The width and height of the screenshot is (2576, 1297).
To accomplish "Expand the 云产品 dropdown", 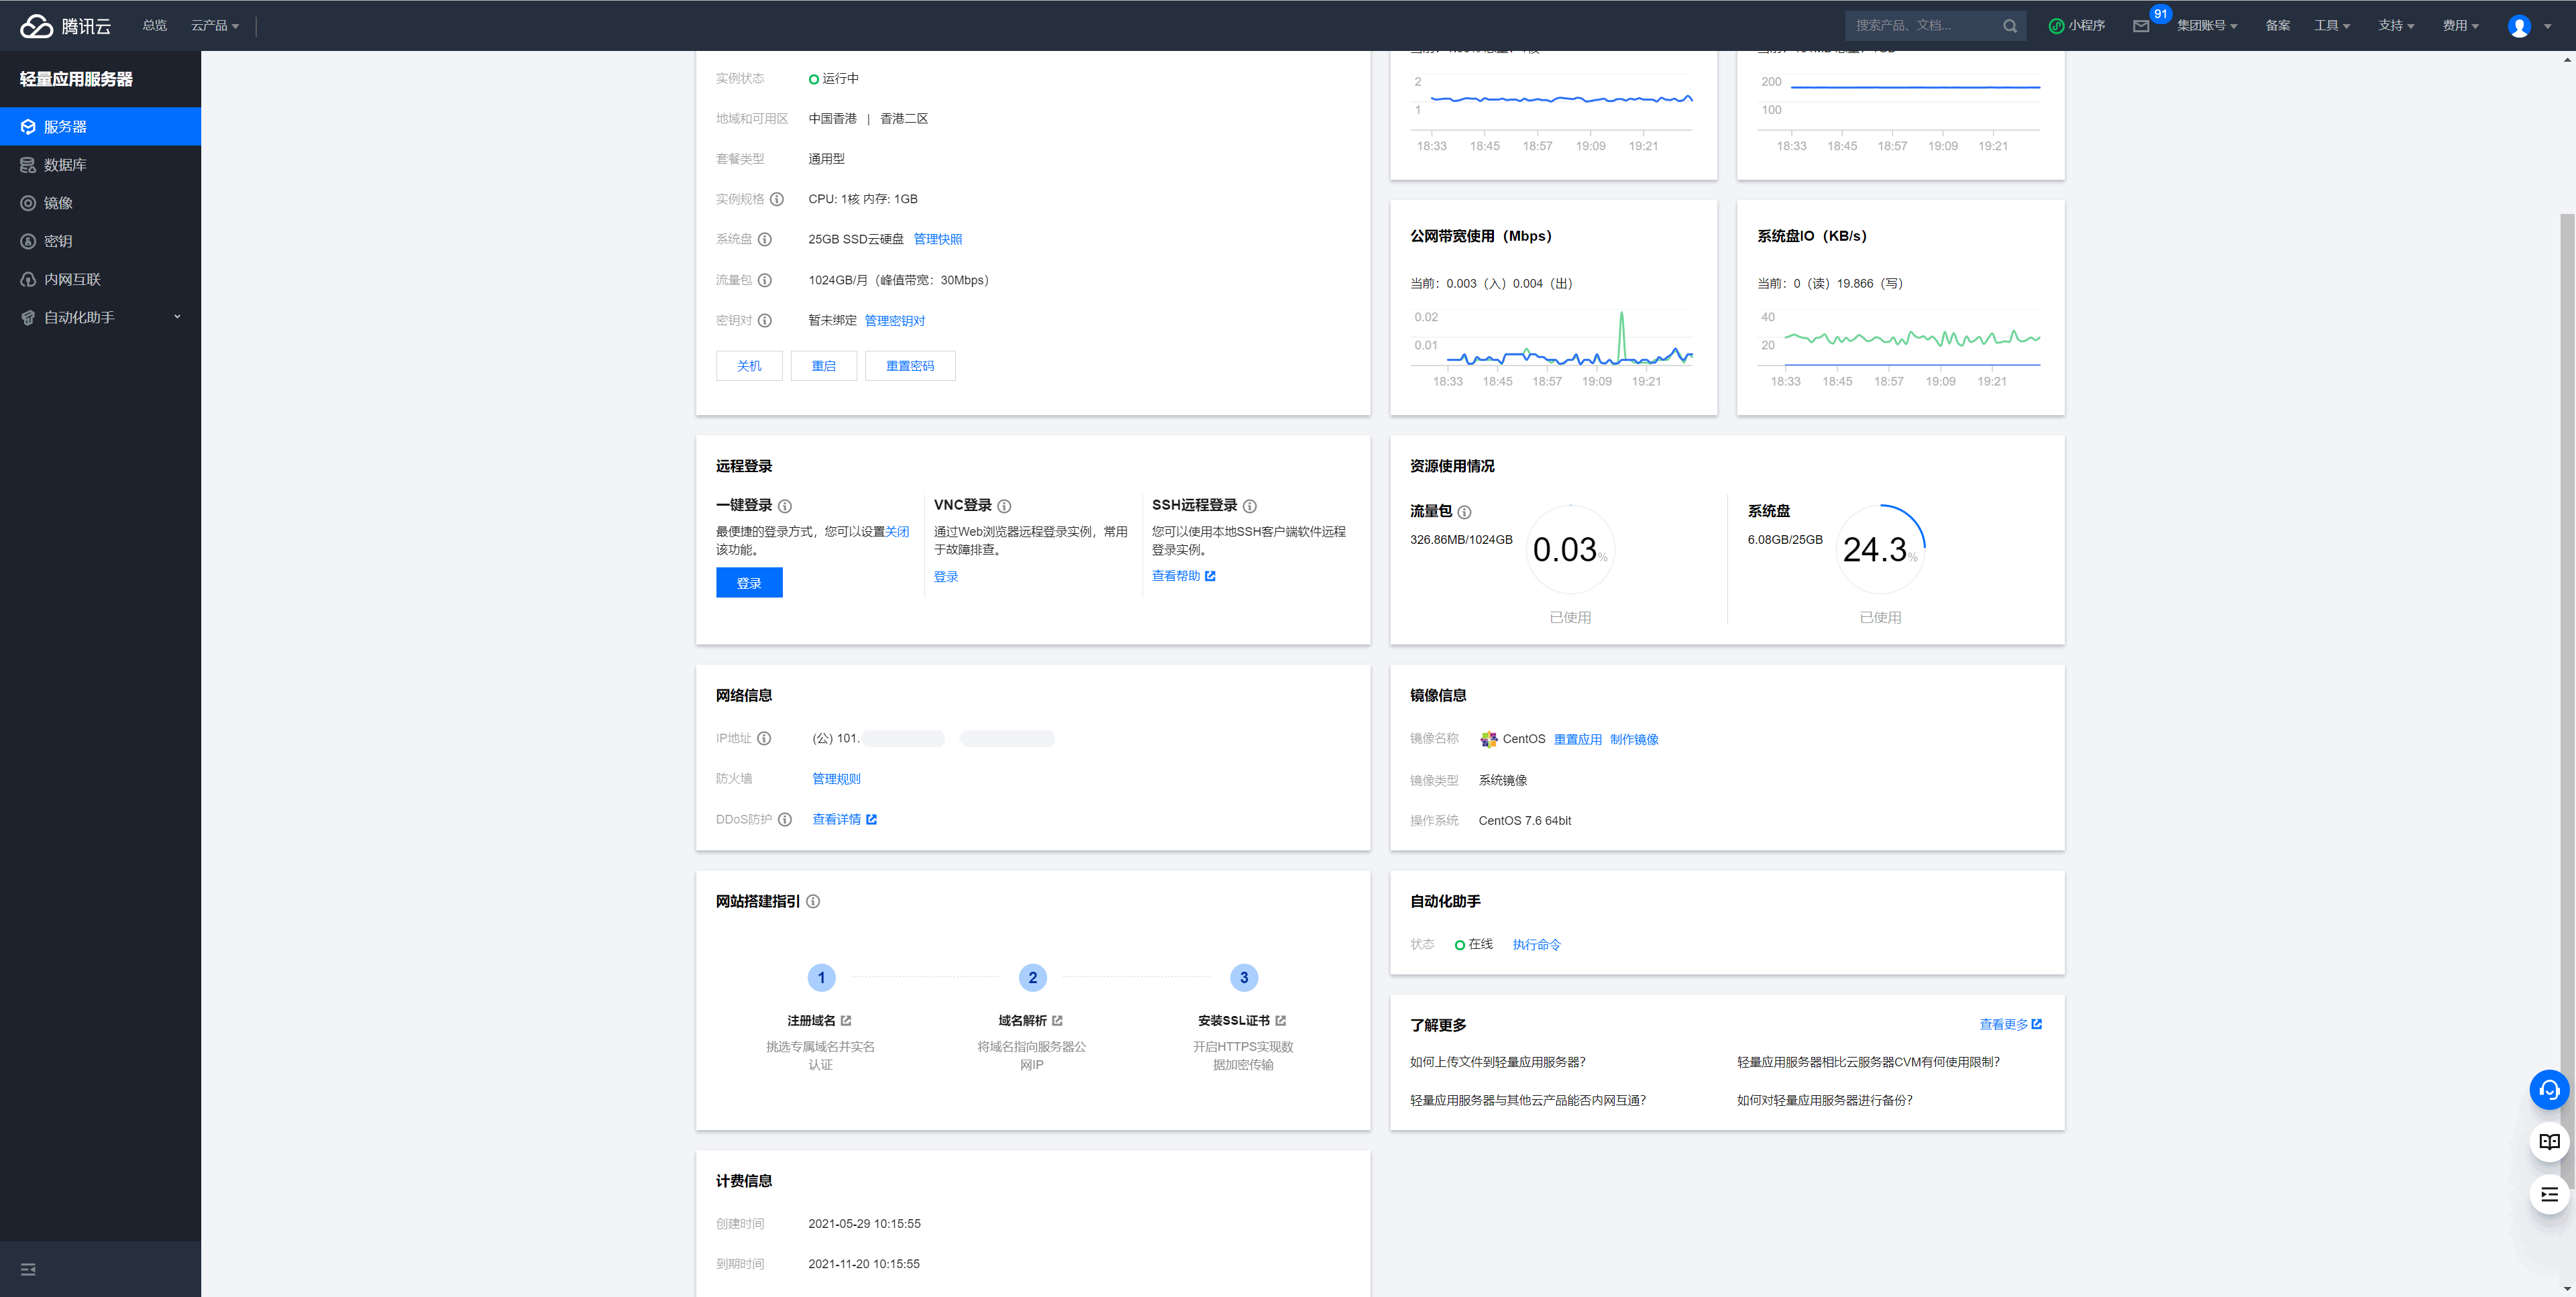I will [x=215, y=26].
